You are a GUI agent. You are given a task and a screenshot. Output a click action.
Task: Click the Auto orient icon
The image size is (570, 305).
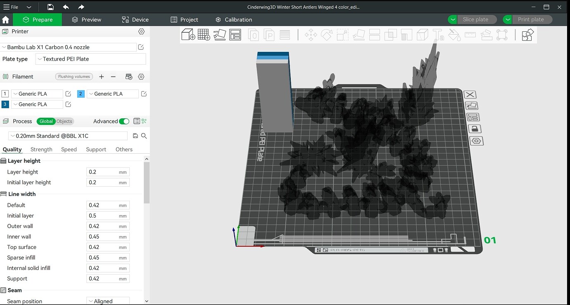[220, 35]
